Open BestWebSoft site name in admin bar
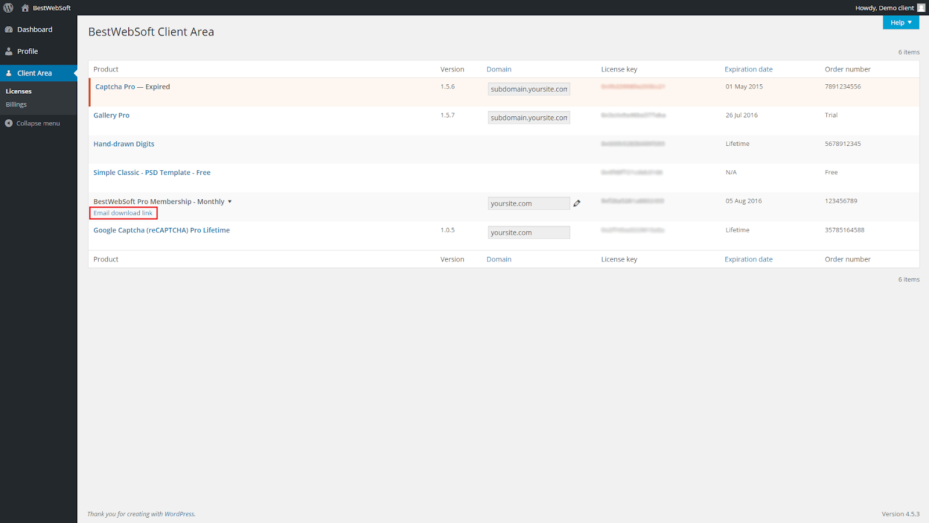The height and width of the screenshot is (523, 929). point(52,8)
